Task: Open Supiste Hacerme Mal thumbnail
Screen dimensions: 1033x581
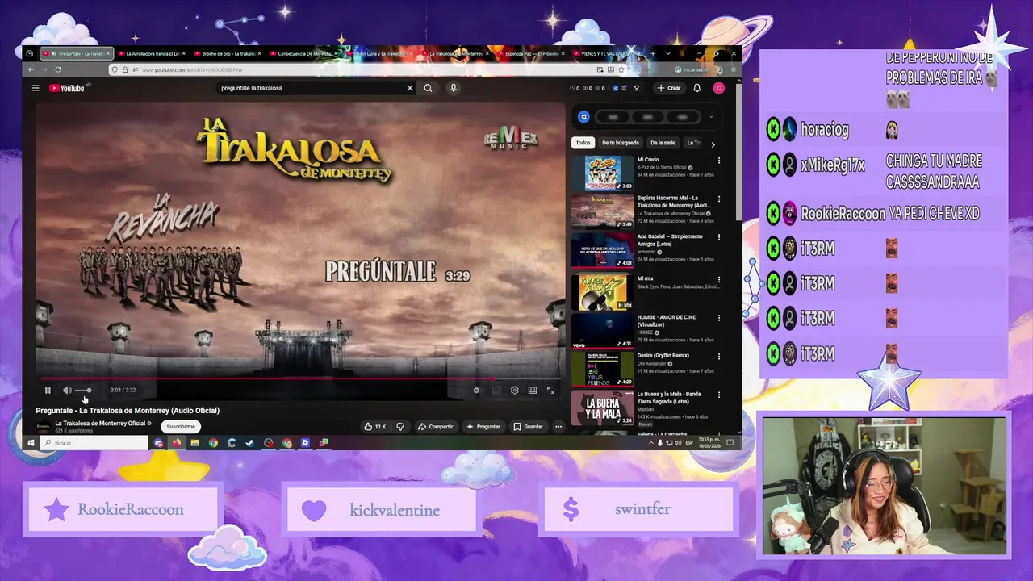Action: pyautogui.click(x=603, y=211)
